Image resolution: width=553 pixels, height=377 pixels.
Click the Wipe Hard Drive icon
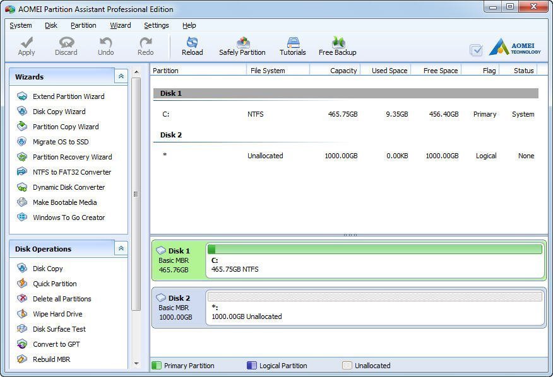(x=22, y=314)
